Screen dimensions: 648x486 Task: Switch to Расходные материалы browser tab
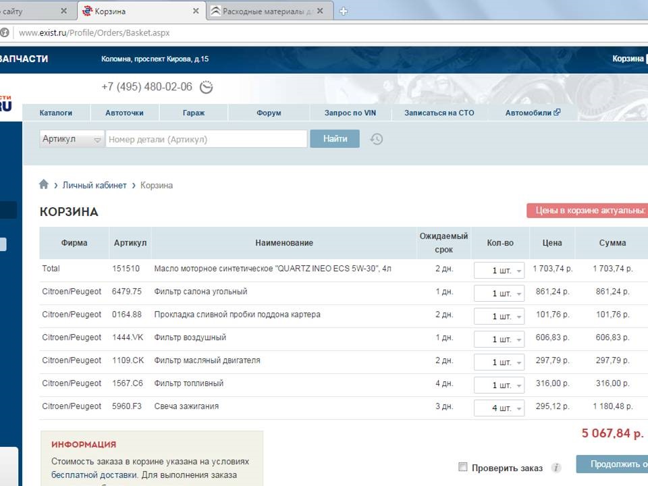(x=269, y=11)
